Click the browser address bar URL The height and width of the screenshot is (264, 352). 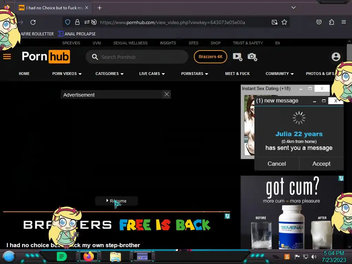coord(173,22)
